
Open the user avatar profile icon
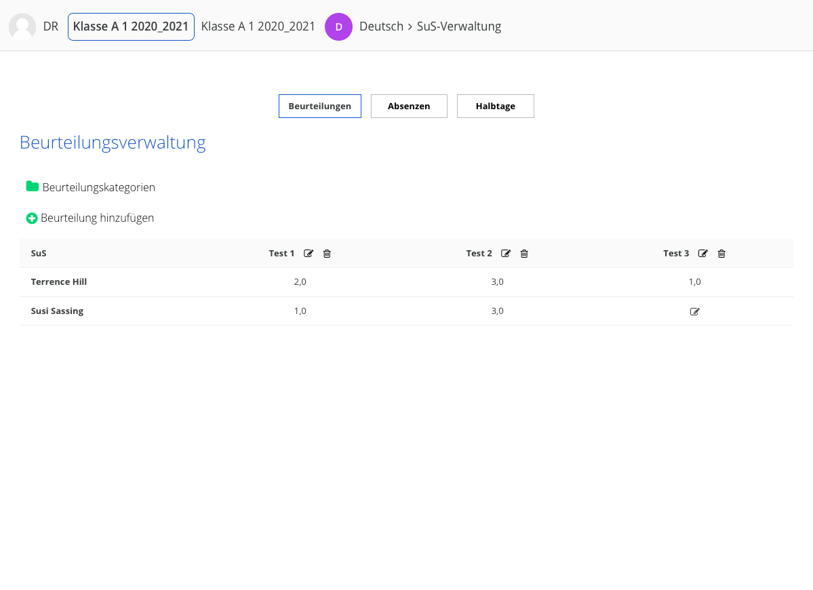click(x=22, y=26)
